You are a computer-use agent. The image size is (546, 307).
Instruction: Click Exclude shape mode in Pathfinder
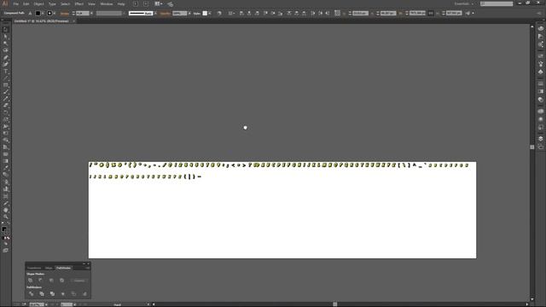click(62, 281)
